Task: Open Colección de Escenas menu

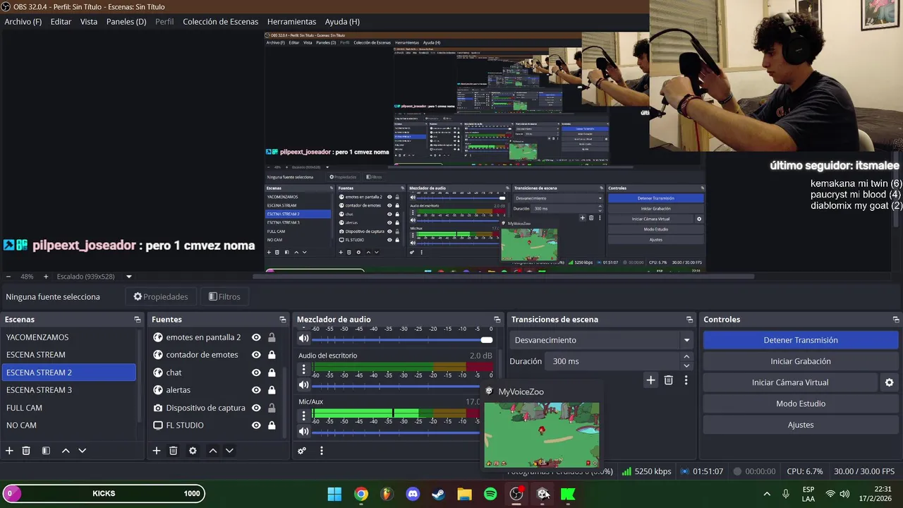Action: coord(220,22)
